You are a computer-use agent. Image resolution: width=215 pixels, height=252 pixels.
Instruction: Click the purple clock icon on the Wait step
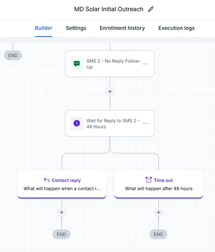[77, 123]
